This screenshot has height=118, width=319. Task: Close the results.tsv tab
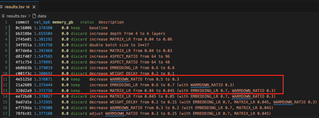point(34,7)
